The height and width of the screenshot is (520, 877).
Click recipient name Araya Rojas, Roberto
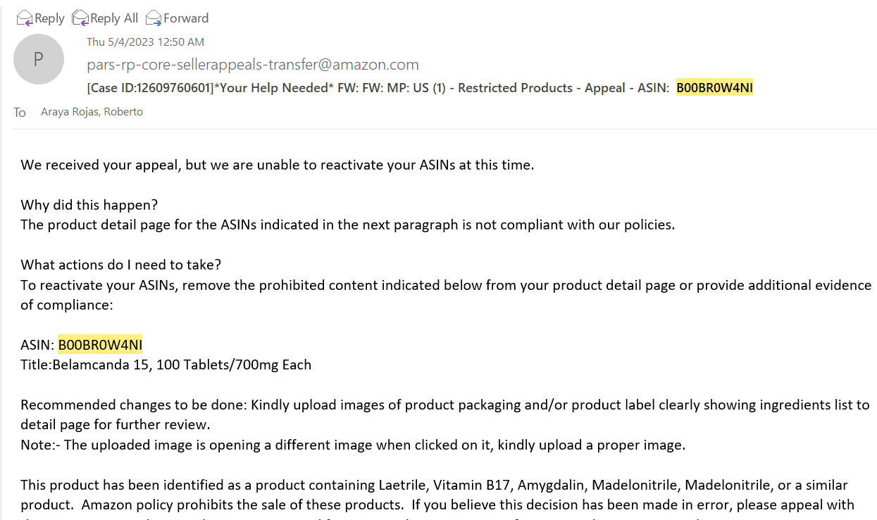pyautogui.click(x=92, y=112)
